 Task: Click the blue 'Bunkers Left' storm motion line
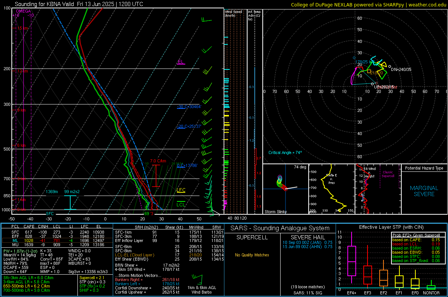(x=147, y=284)
